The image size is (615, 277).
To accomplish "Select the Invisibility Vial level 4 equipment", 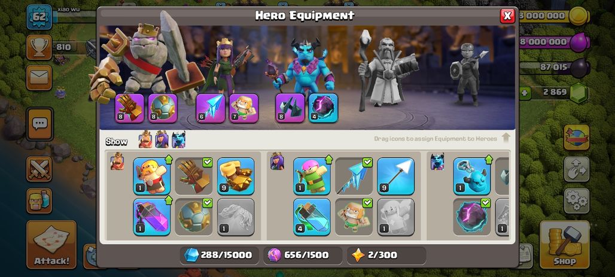I will pyautogui.click(x=312, y=217).
